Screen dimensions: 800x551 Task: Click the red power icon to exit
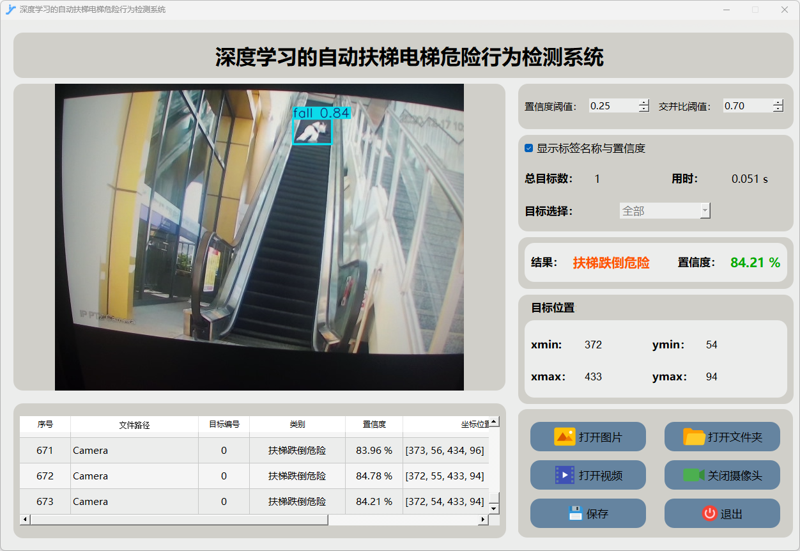point(710,513)
